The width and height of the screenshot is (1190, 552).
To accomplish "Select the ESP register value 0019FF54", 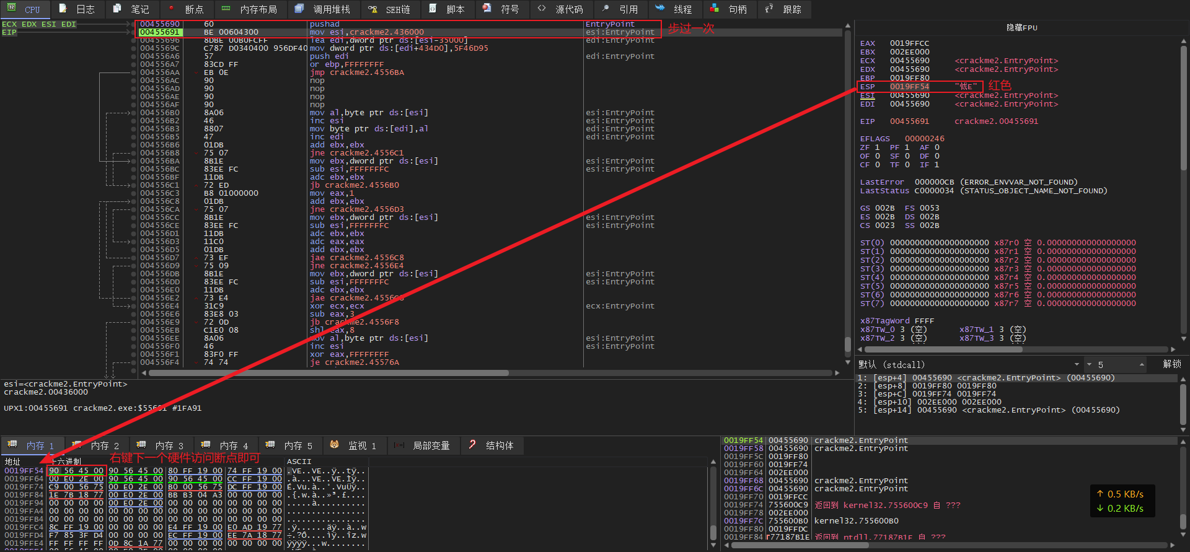I will coord(909,87).
